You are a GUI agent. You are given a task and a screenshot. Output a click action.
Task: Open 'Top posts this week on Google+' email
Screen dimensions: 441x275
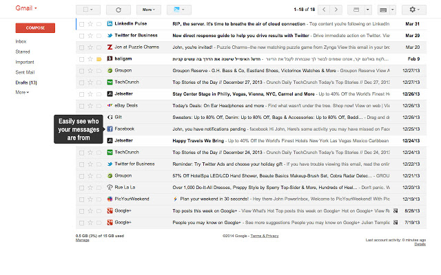click(x=251, y=211)
